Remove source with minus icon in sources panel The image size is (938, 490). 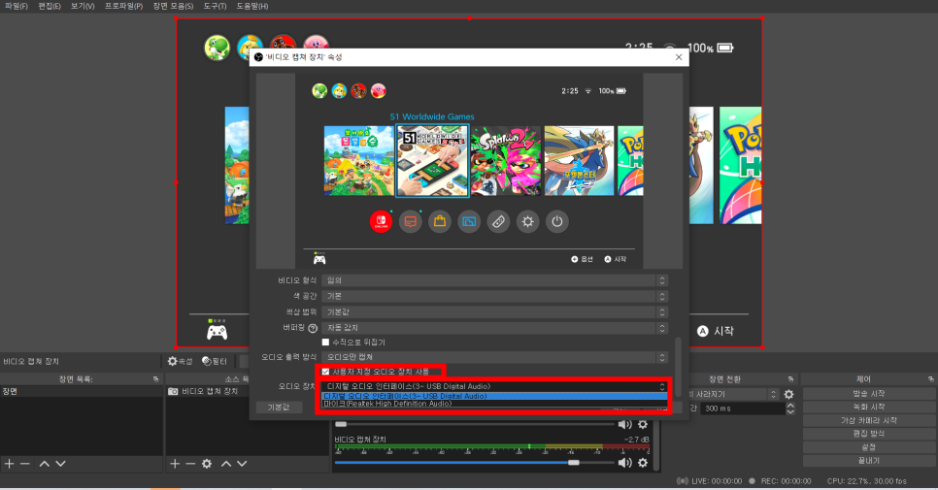[190, 464]
